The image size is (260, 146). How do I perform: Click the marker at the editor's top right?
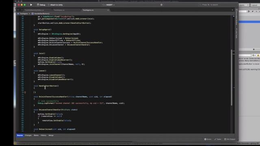pos(234,16)
